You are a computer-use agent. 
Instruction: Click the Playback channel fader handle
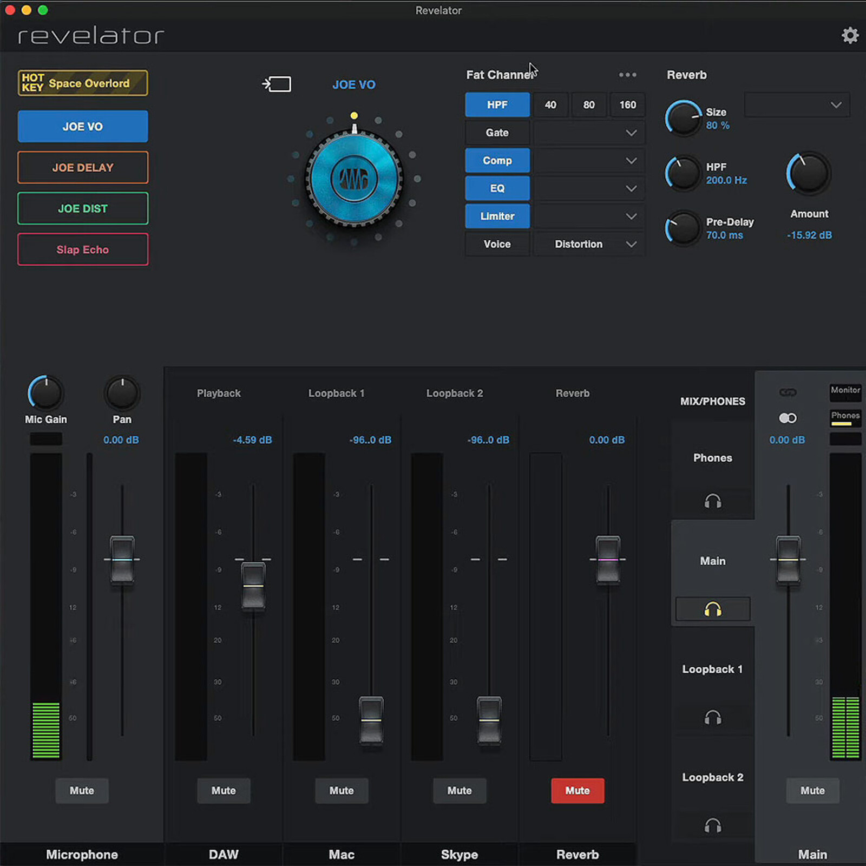(253, 586)
